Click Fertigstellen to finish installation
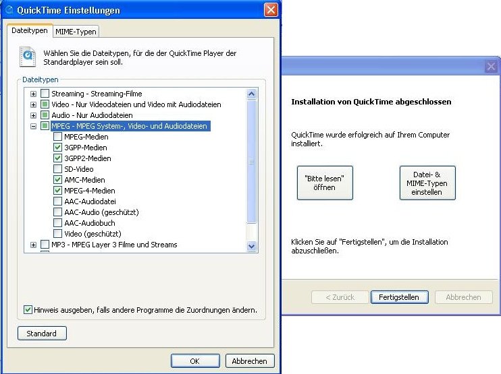 [399, 297]
